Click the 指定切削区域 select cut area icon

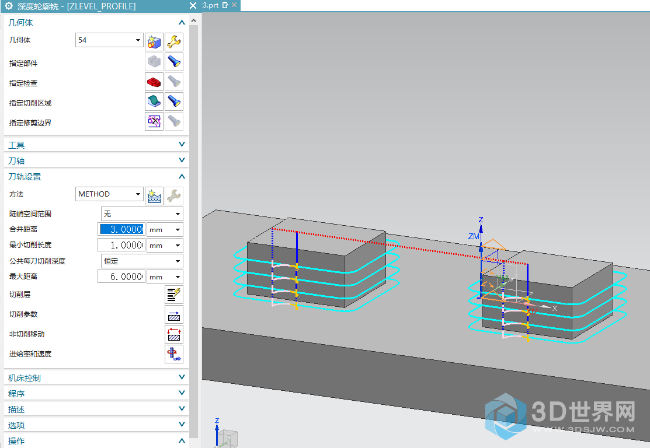(154, 101)
